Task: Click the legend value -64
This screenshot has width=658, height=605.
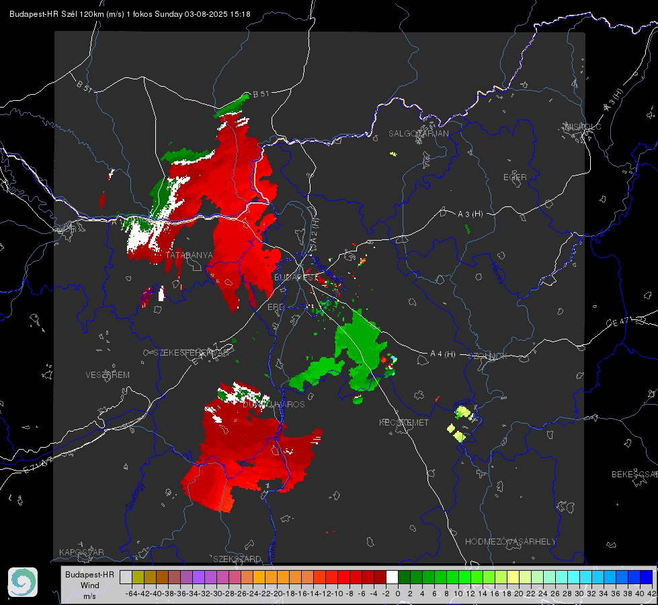Action: (x=131, y=594)
